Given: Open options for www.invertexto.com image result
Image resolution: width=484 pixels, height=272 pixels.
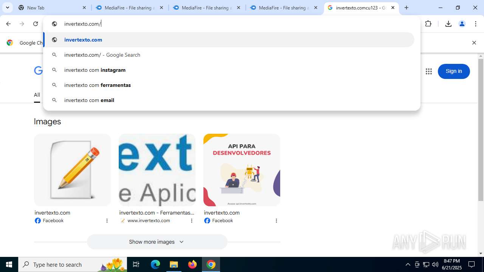Looking at the screenshot, I should point(192,221).
